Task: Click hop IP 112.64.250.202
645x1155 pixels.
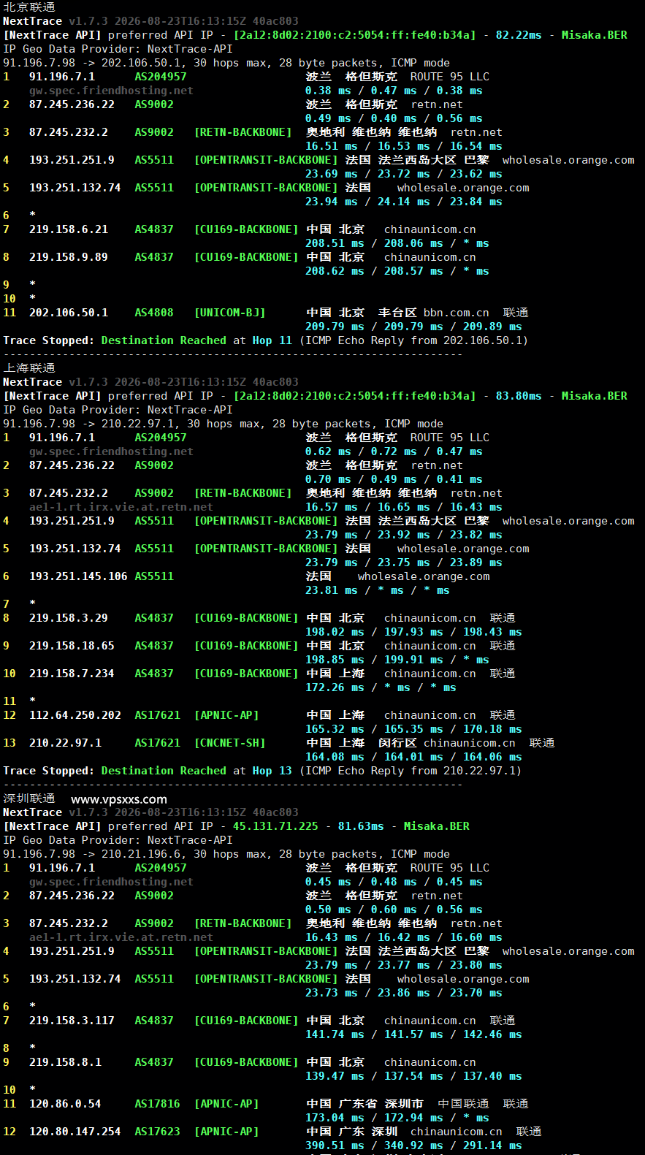Action: tap(75, 715)
